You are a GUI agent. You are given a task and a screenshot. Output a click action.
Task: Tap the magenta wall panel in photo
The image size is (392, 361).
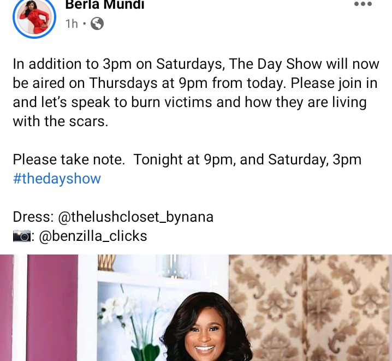click(x=52, y=307)
